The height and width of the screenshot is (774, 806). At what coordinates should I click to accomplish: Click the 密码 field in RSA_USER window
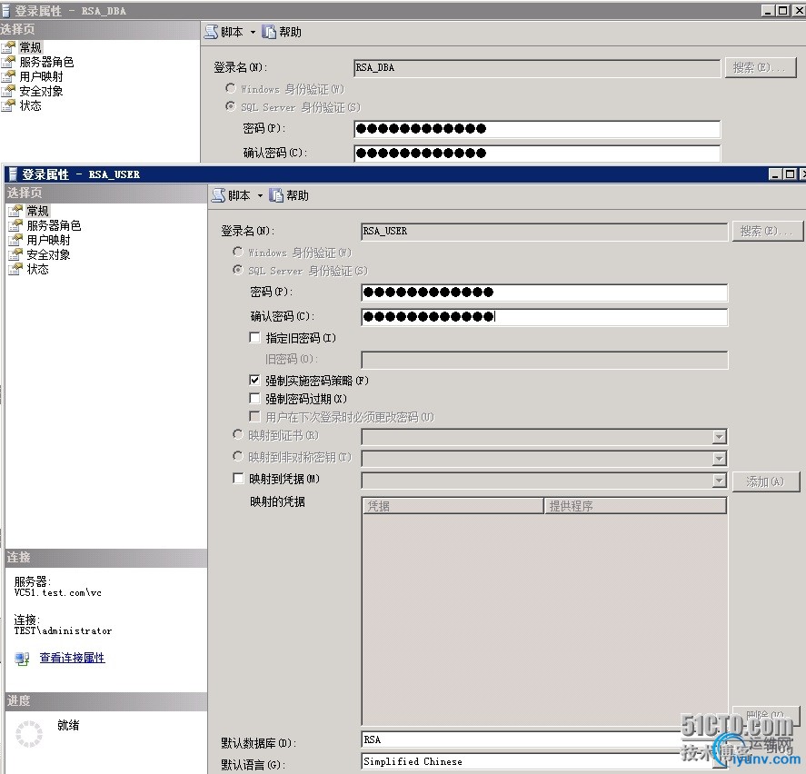pyautogui.click(x=544, y=293)
